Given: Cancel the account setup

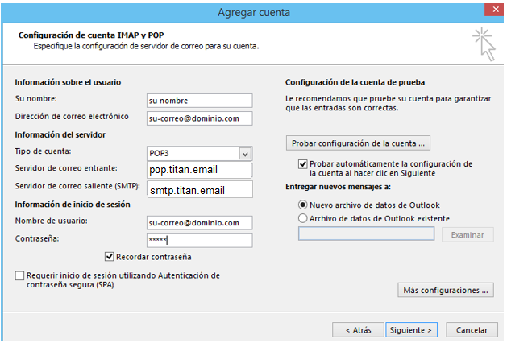Looking at the screenshot, I should (x=472, y=329).
